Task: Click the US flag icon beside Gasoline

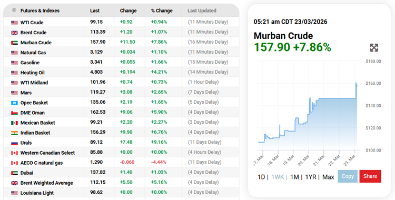Action: [x=14, y=63]
